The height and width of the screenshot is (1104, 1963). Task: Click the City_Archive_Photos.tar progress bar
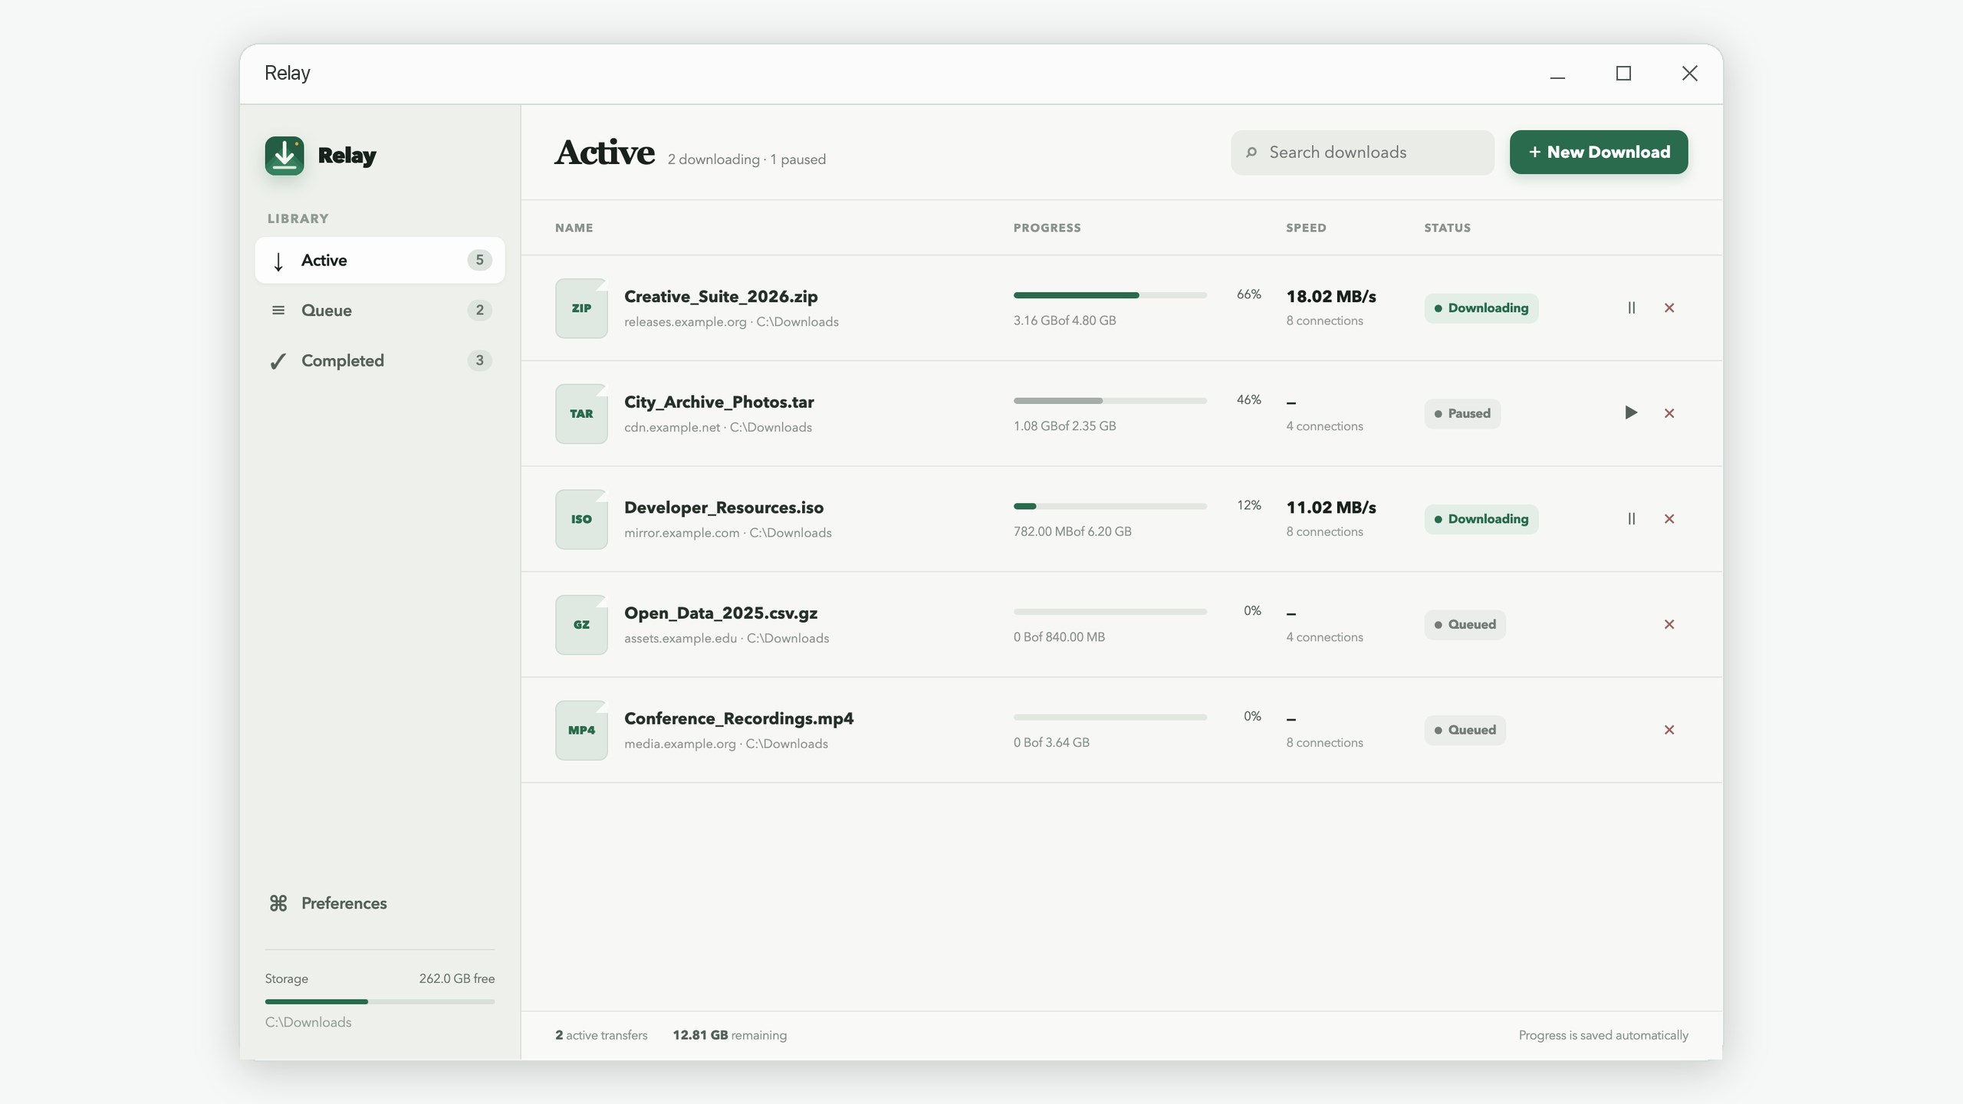[1110, 401]
